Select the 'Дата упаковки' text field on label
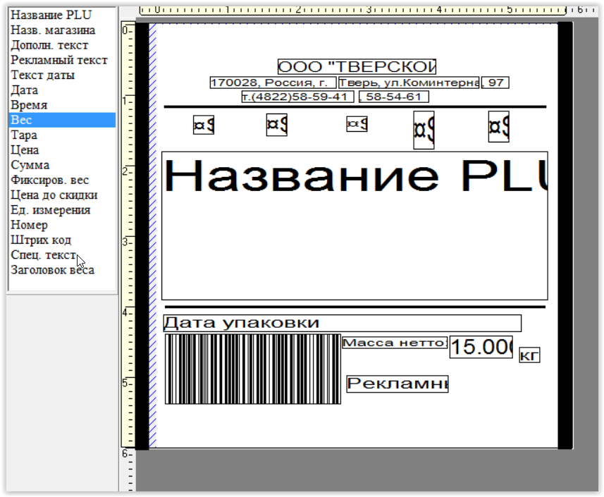The image size is (604, 497). click(342, 323)
